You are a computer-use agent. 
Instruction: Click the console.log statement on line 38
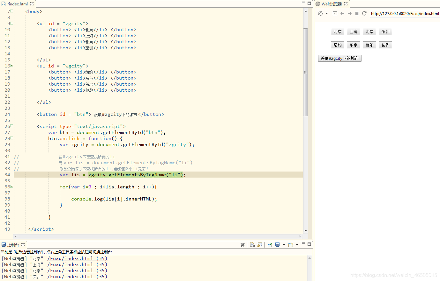tap(114, 199)
